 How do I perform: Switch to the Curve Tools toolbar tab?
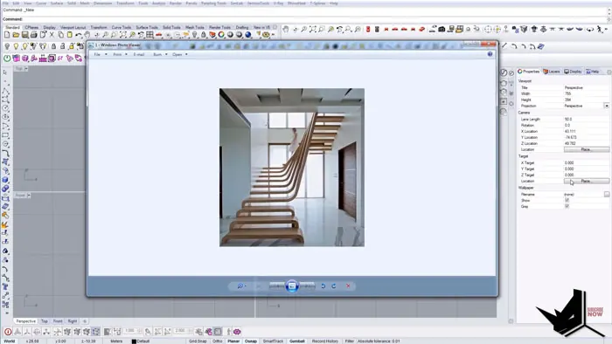pos(122,28)
